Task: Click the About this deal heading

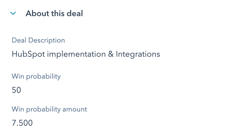Action: pyautogui.click(x=54, y=14)
